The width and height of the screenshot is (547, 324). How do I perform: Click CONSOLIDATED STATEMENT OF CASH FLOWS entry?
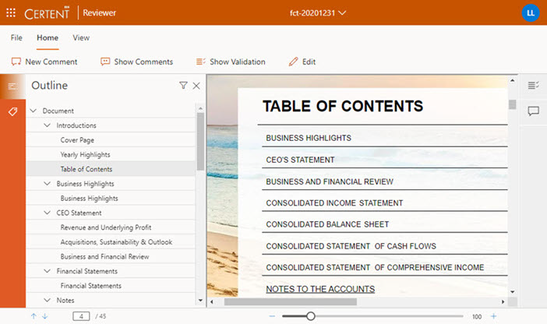(351, 246)
